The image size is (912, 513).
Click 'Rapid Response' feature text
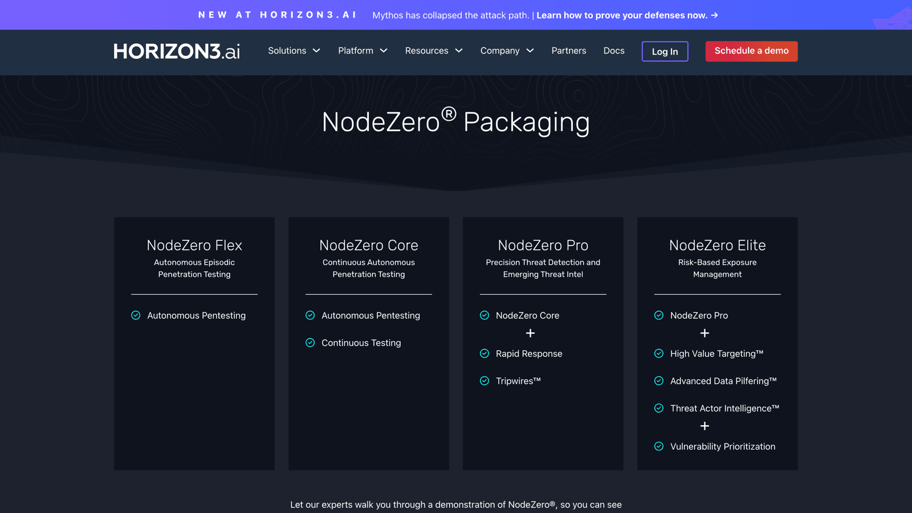point(529,353)
